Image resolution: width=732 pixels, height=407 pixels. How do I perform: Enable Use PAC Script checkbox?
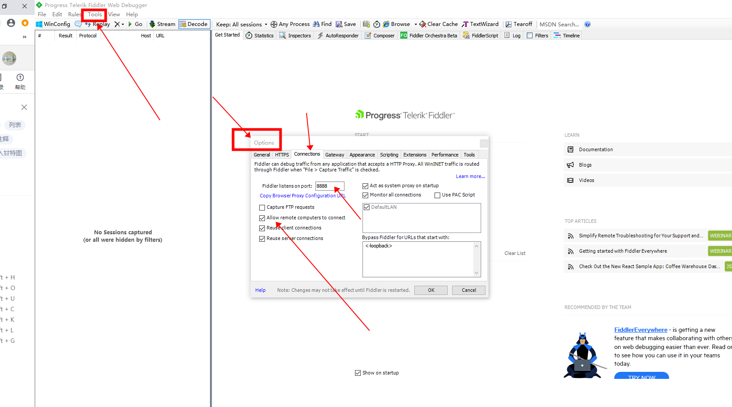point(438,195)
